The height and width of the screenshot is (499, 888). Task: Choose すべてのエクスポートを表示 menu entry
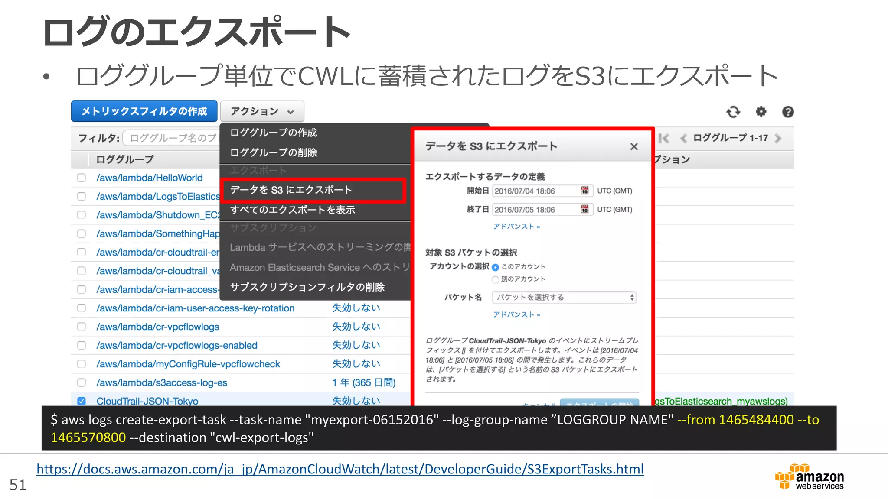(x=293, y=210)
